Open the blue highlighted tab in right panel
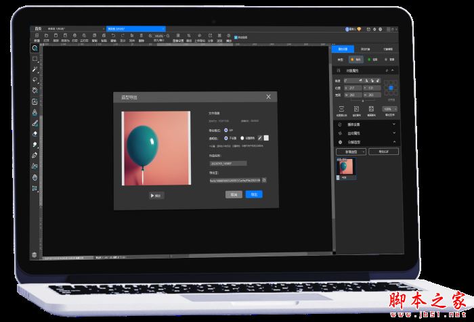The width and height of the screenshot is (474, 322). (343, 49)
